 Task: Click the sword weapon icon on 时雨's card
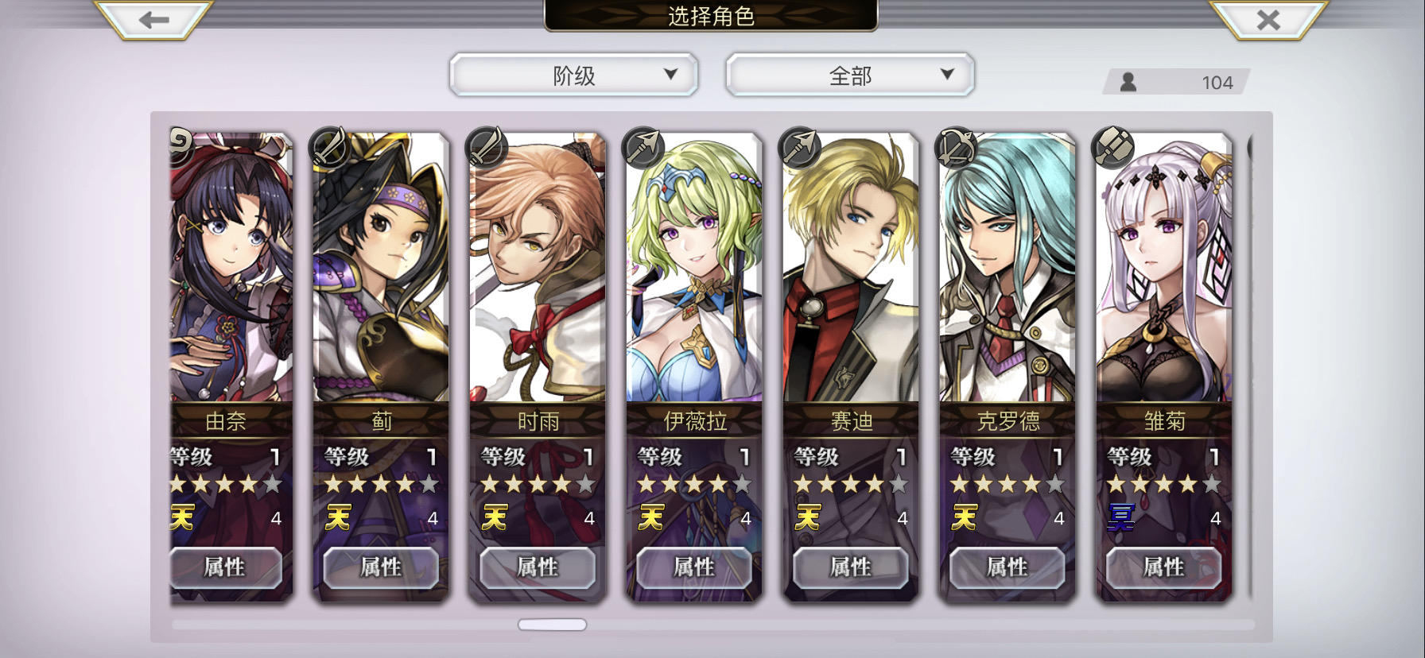point(484,146)
